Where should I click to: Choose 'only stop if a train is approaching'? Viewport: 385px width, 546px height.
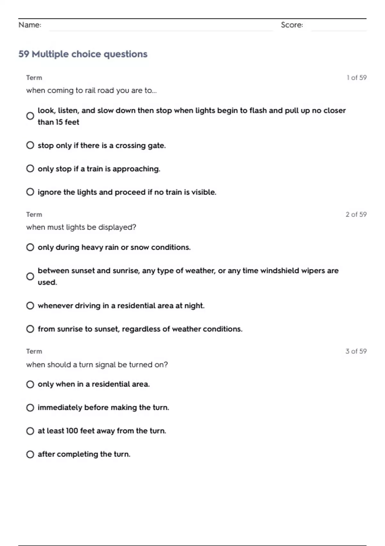pos(30,169)
